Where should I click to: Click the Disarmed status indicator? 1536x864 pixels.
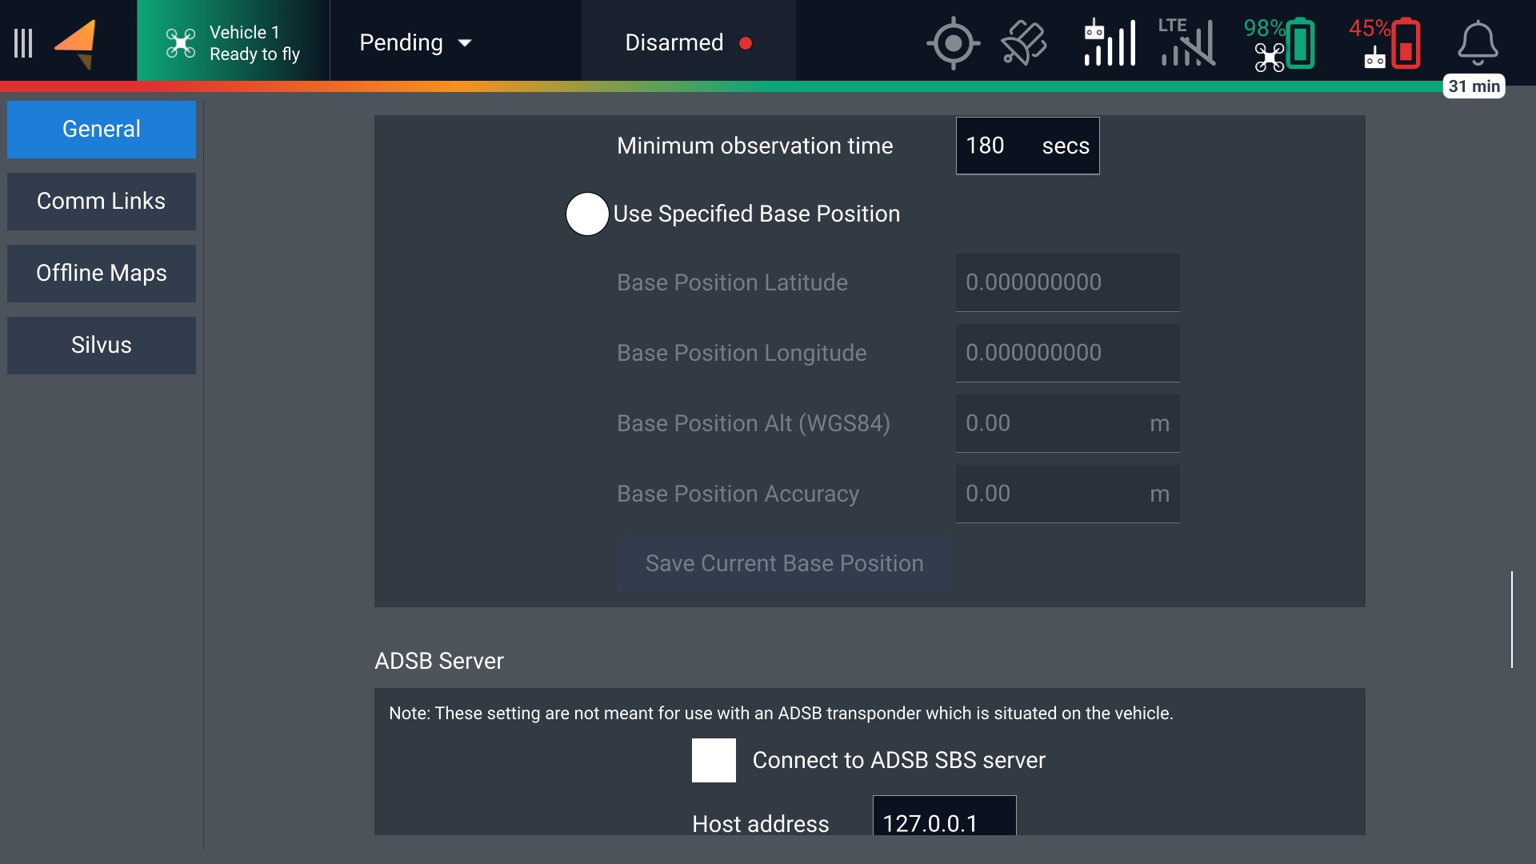click(x=688, y=43)
